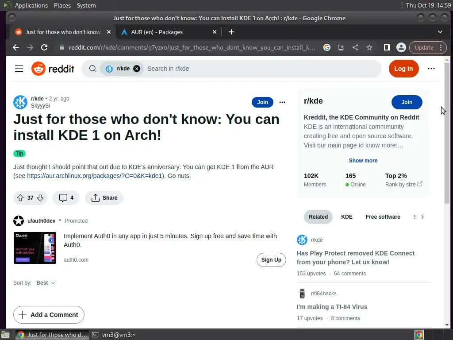This screenshot has width=453, height=340.
Task: Click the r/ti84hacks community icon
Action: pos(302,294)
